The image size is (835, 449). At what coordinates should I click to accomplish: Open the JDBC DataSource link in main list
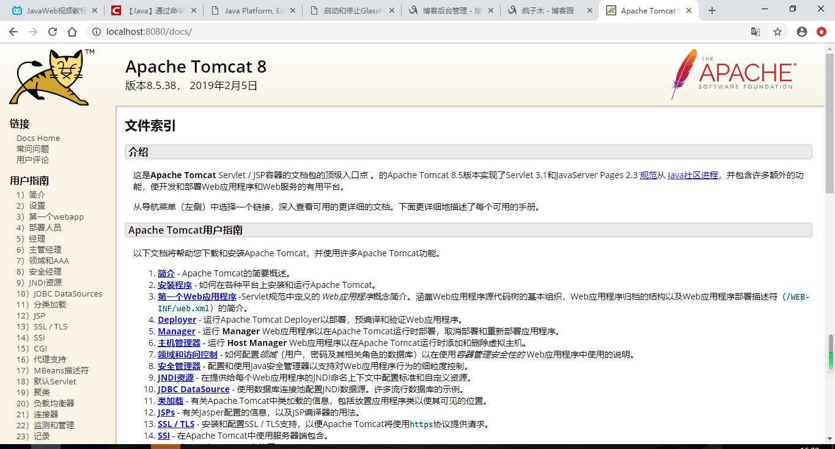coord(194,389)
